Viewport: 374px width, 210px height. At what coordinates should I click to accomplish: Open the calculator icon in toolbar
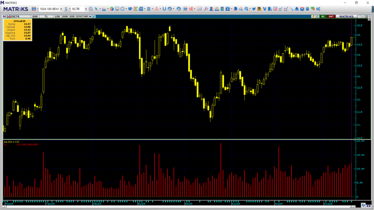click(307, 9)
